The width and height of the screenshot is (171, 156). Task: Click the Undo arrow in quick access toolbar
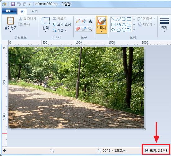coord(19,4)
